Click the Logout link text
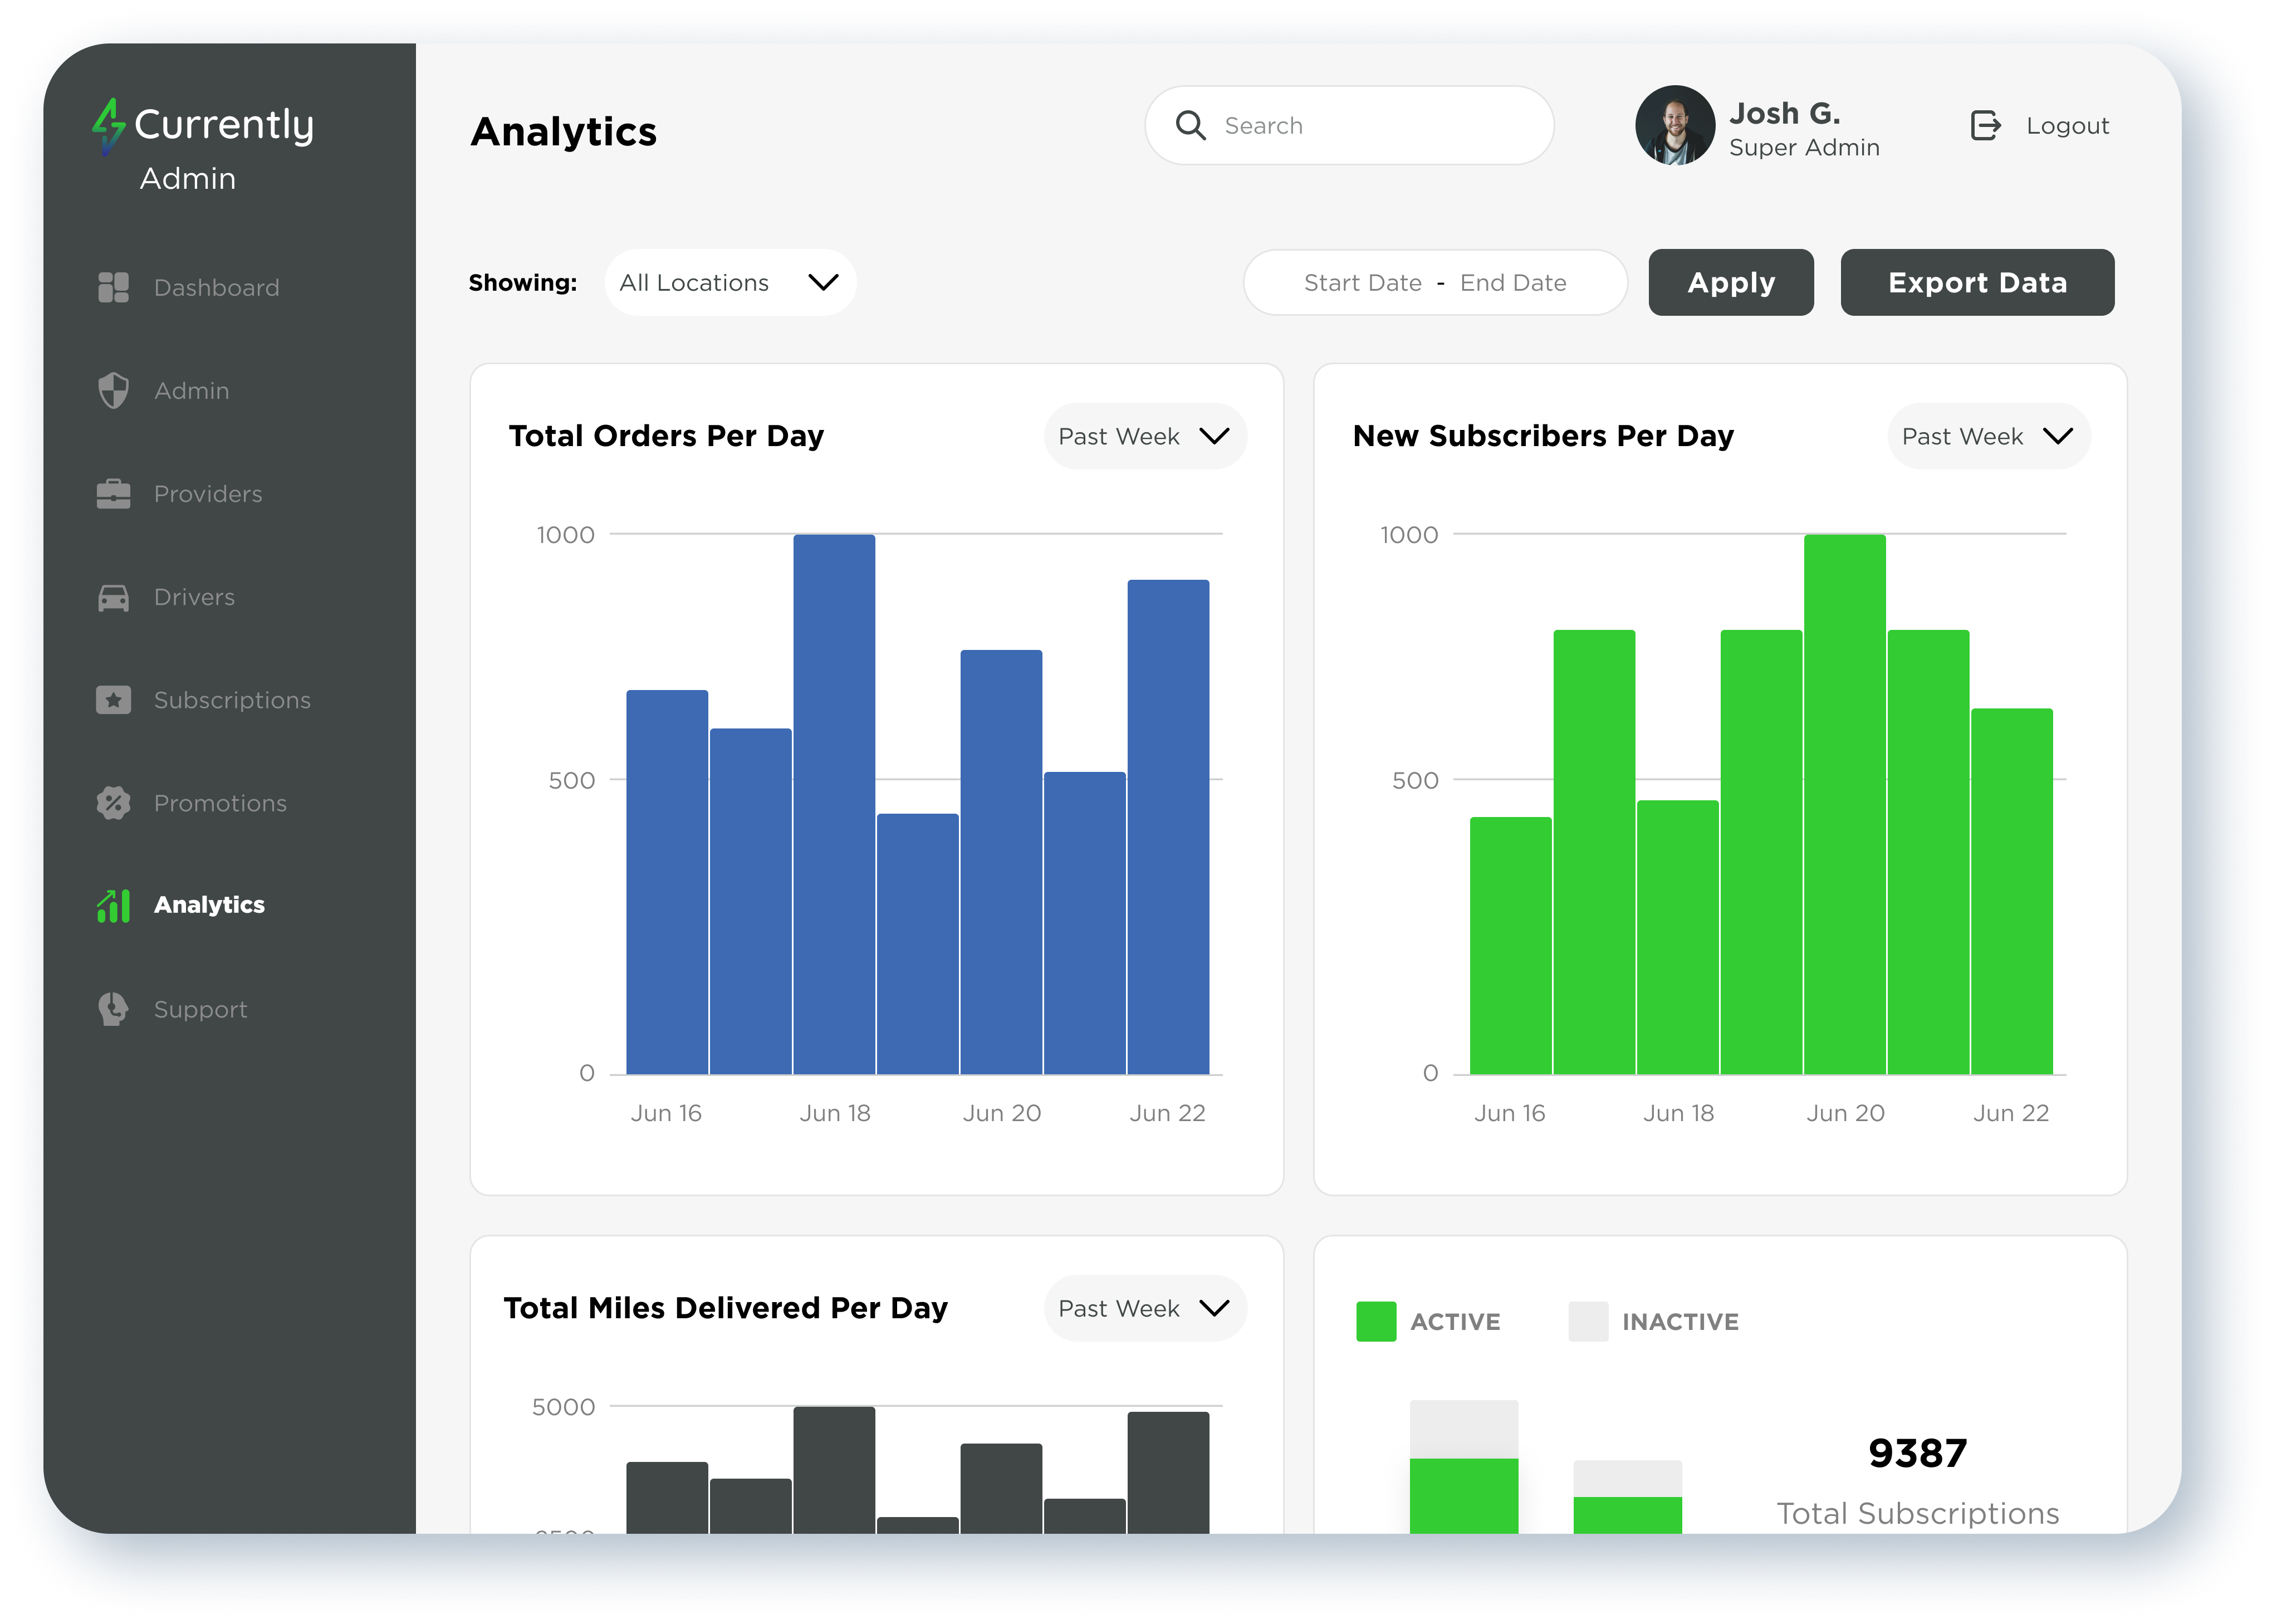 (2067, 125)
